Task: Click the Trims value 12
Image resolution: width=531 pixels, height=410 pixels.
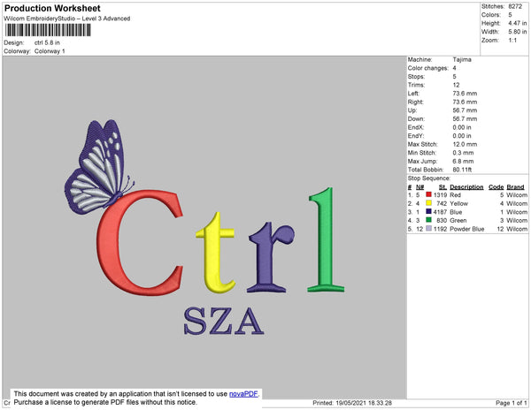Action: [x=456, y=85]
